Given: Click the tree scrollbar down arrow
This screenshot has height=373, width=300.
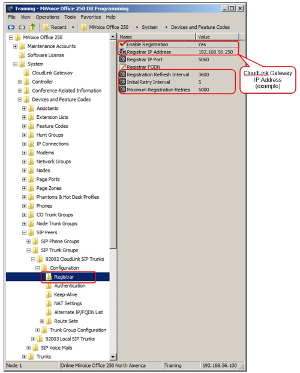Looking at the screenshot, I should tap(113, 357).
